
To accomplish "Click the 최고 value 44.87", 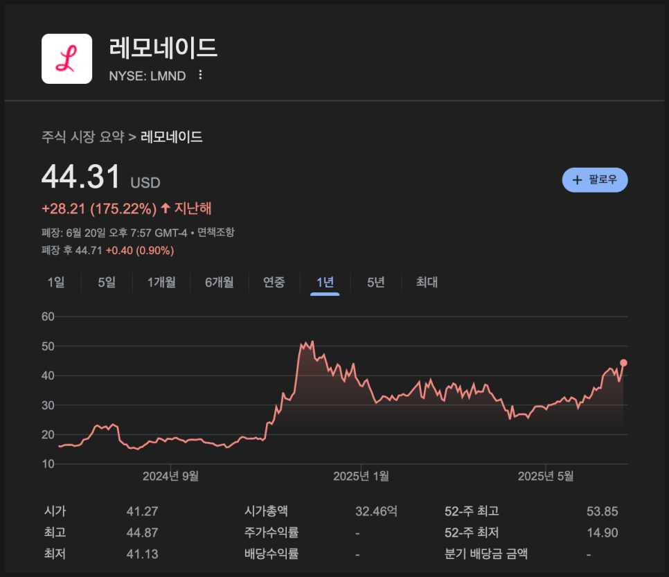I will tap(142, 533).
